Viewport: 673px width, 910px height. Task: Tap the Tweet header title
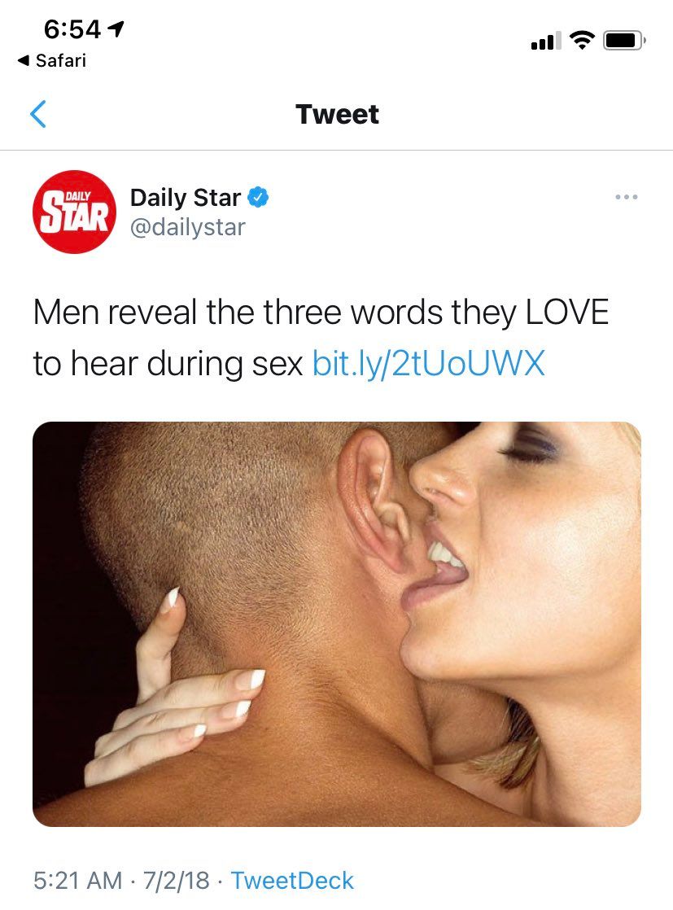tap(337, 114)
